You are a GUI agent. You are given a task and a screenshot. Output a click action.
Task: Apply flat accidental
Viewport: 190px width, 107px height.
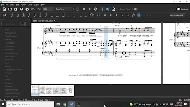[122, 15]
